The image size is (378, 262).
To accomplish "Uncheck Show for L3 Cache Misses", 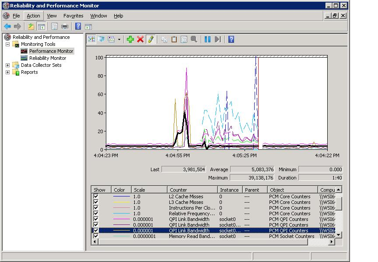I will (x=96, y=202).
